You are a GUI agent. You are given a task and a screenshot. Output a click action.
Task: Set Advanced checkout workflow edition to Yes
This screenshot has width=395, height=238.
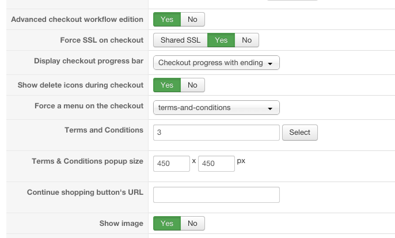pyautogui.click(x=167, y=20)
